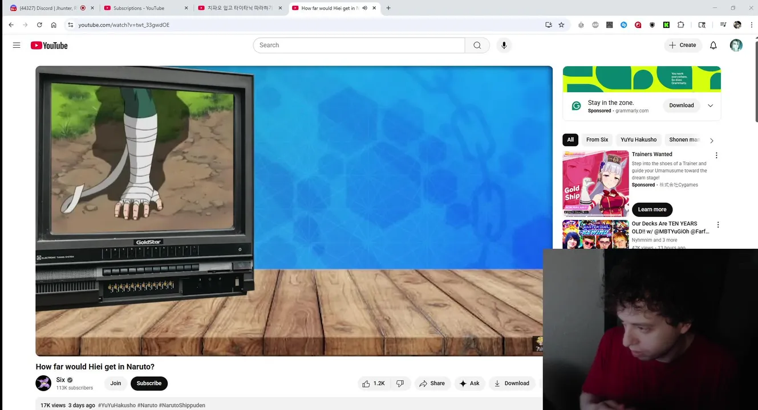Screen dimensions: 758x410
Task: Open Our Decks Are TEN YEARS OLD title
Action: (x=670, y=227)
